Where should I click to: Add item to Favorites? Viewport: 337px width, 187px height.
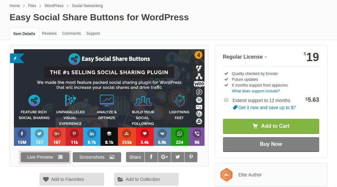(72, 179)
